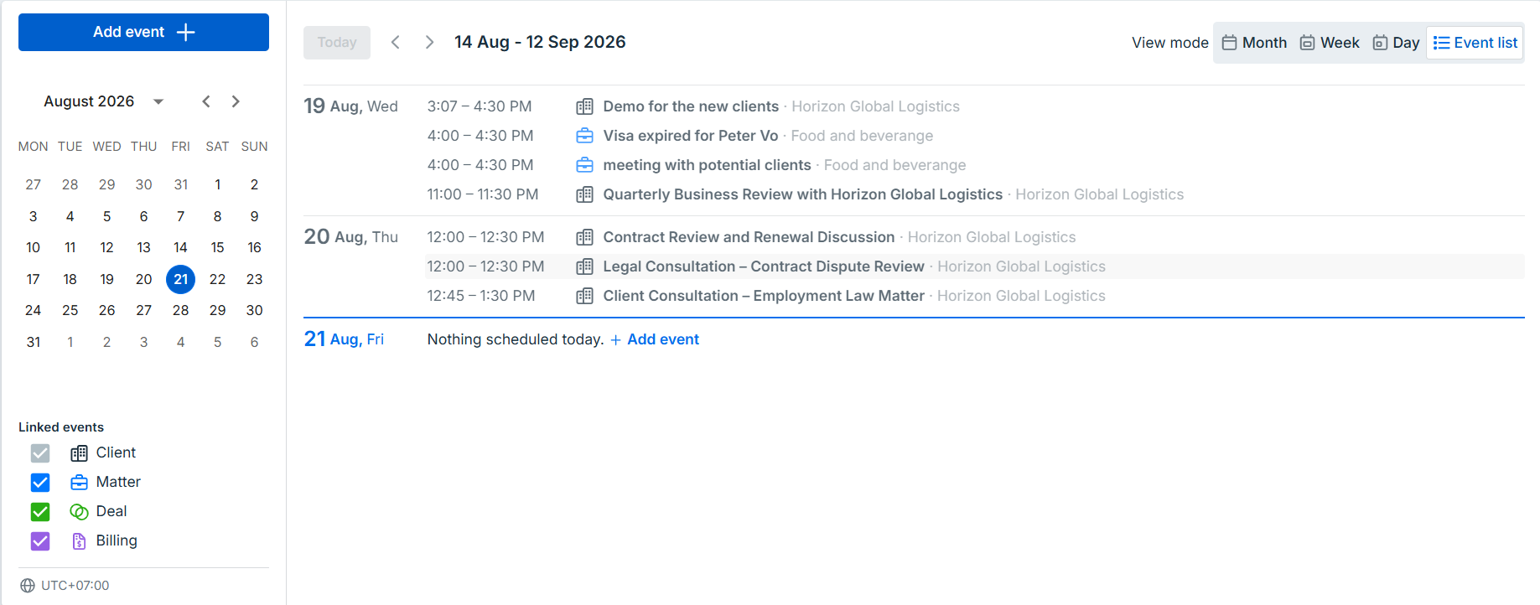Select 19 in the mini calendar
The height and width of the screenshot is (605, 1540).
[107, 279]
